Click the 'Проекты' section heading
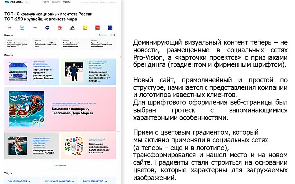Image resolution: width=295 pixels, height=184 pixels. [x=9, y=55]
